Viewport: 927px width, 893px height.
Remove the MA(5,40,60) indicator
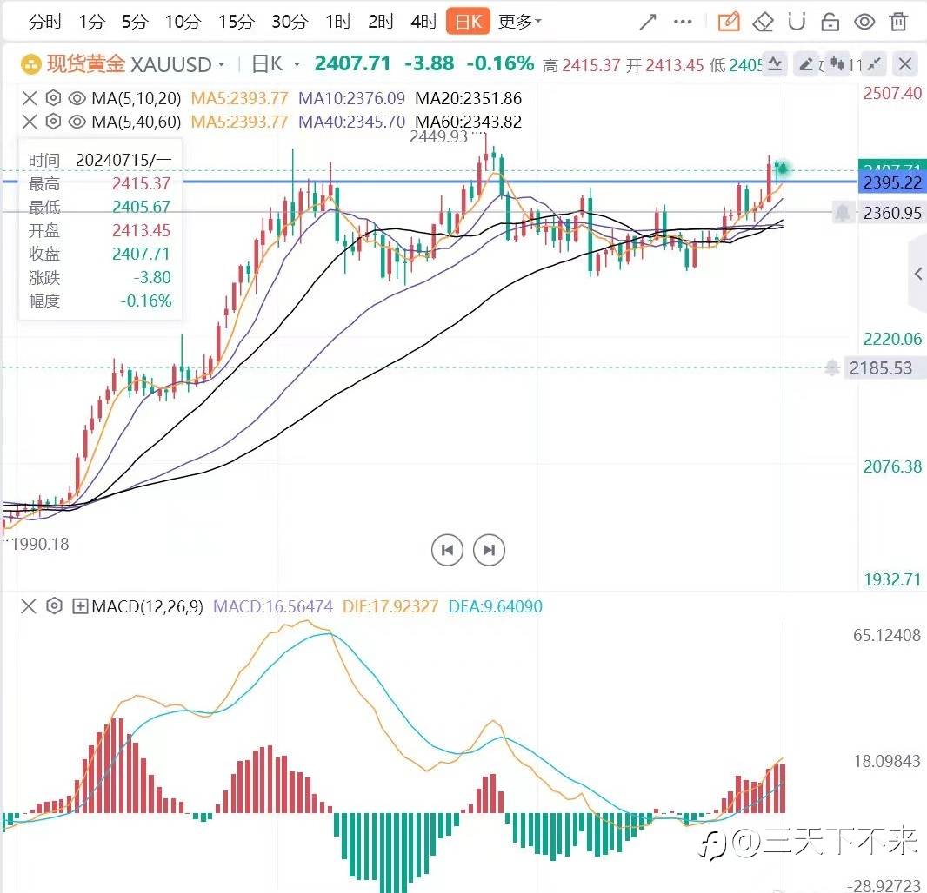coord(30,122)
